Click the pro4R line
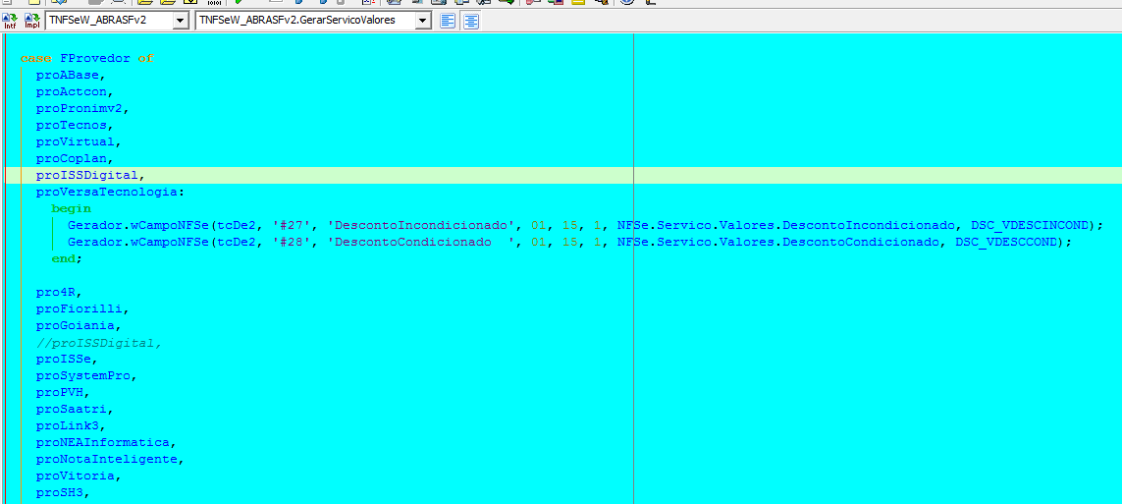 60,293
